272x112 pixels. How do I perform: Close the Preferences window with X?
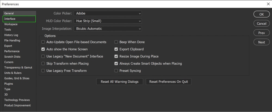(x=268, y=4)
